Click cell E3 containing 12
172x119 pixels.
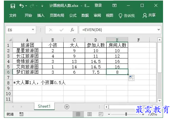click(117, 56)
